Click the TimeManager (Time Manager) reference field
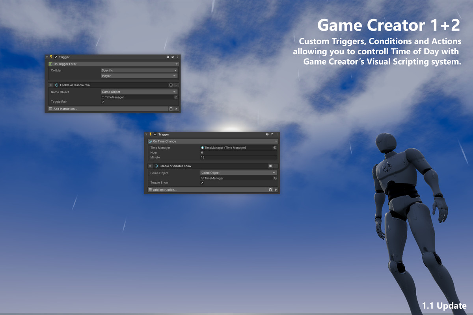Viewport: 473px width, 315px height. coord(236,148)
